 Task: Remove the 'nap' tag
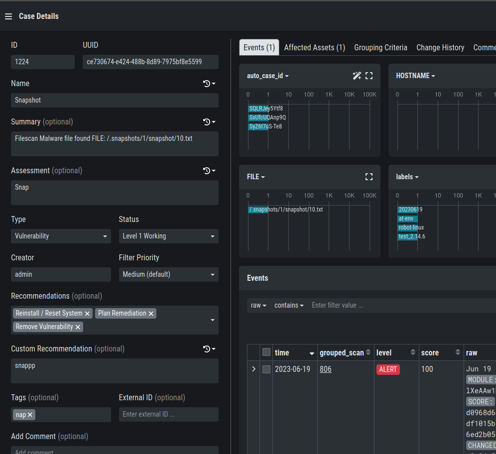tap(30, 415)
